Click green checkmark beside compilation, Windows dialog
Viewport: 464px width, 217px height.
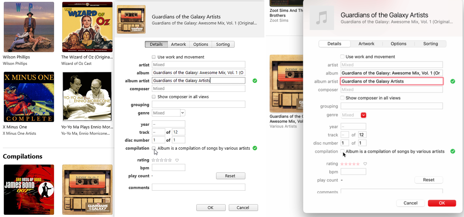point(255,148)
